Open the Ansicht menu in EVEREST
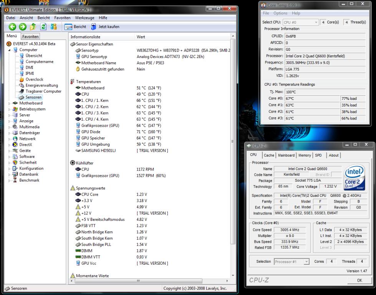 pyautogui.click(x=27, y=18)
